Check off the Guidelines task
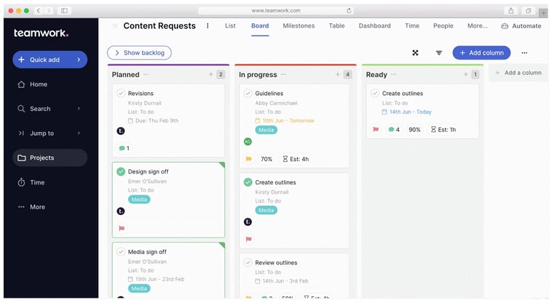The image size is (552, 305). (248, 94)
